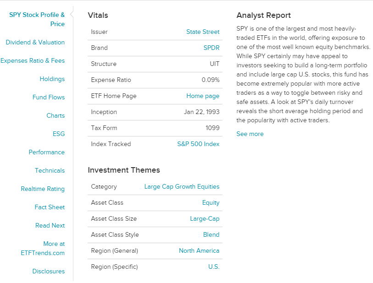Open SPY Stock Profile & Price section
This screenshot has height=283, width=373.
37,19
